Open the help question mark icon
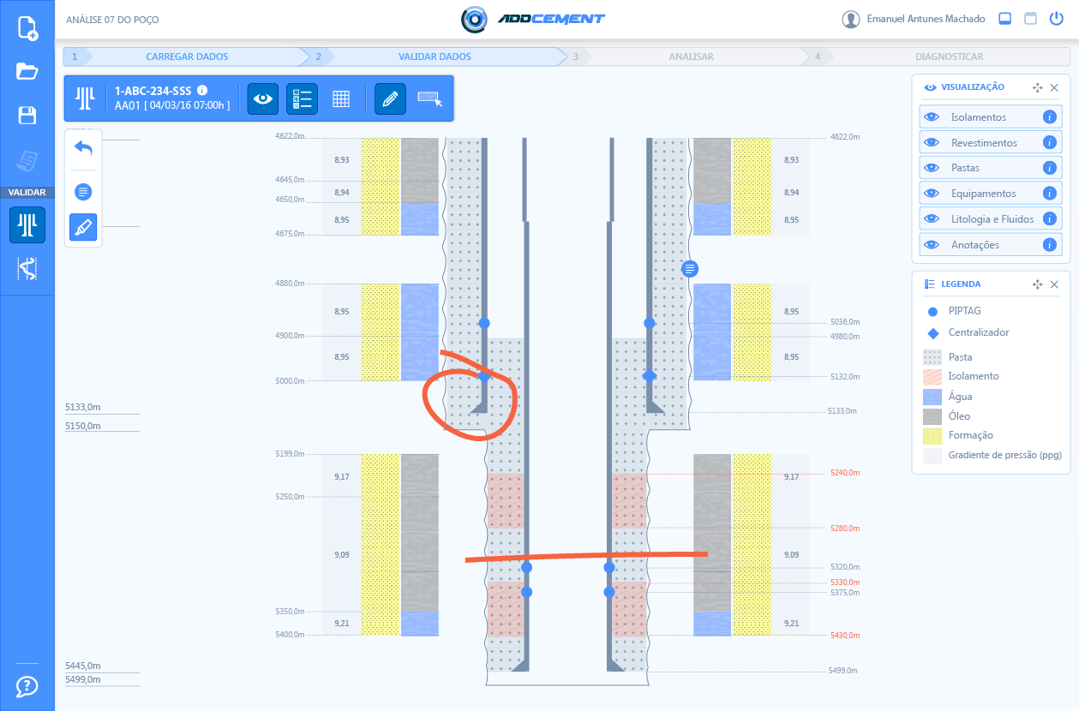The width and height of the screenshot is (1079, 711). [27, 686]
